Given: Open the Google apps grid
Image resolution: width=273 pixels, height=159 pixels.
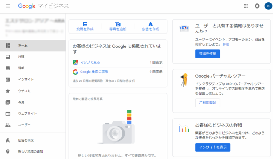Looking at the screenshot, I should click(x=246, y=6).
